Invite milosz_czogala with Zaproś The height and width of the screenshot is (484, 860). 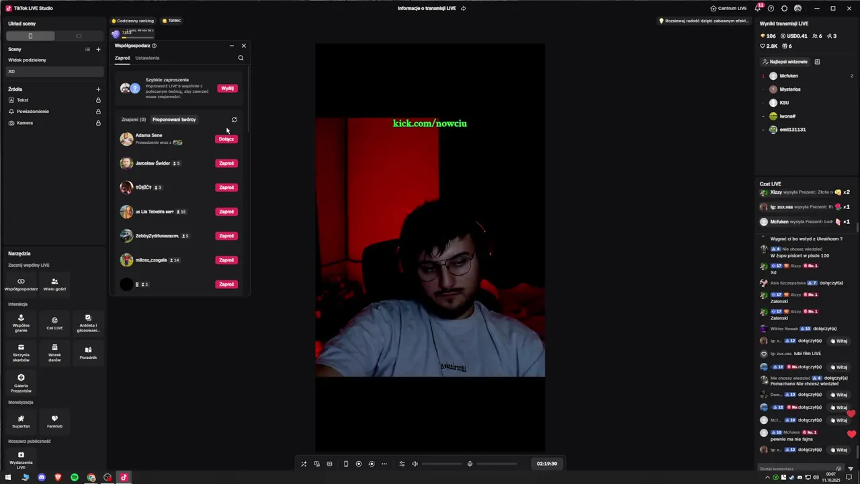click(226, 260)
